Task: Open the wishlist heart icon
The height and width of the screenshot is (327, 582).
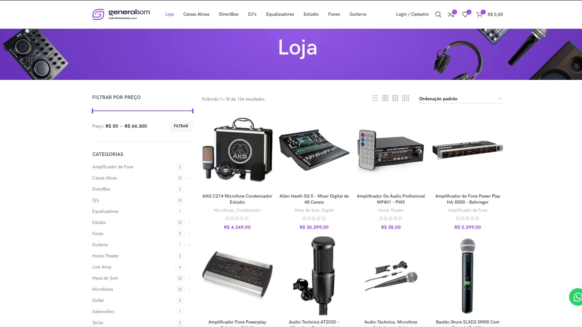Action: pos(465,15)
